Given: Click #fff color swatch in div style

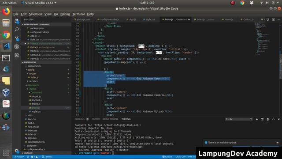Looking at the screenshot, I should (x=159, y=53).
